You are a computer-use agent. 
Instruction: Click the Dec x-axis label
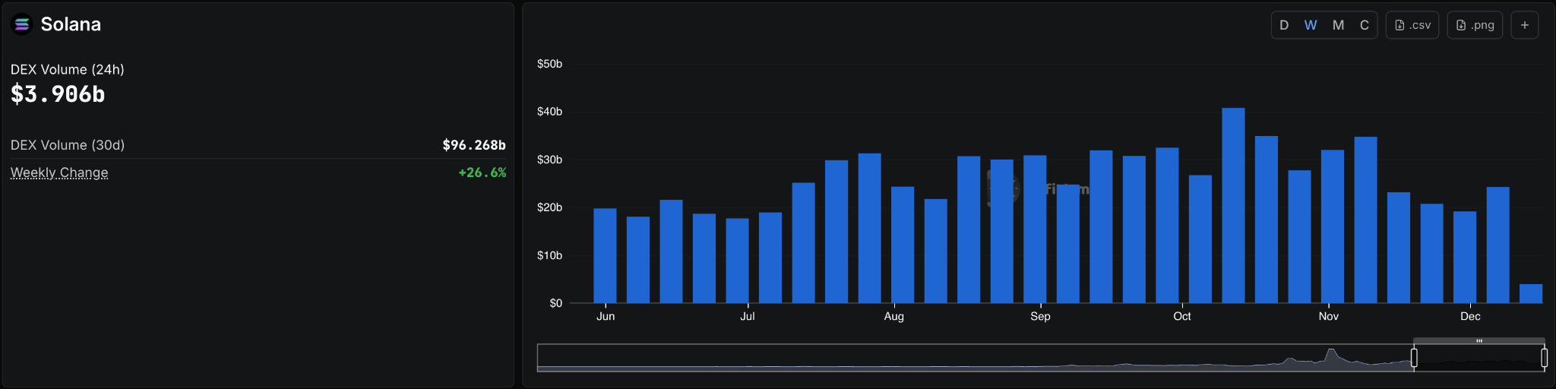(1470, 316)
